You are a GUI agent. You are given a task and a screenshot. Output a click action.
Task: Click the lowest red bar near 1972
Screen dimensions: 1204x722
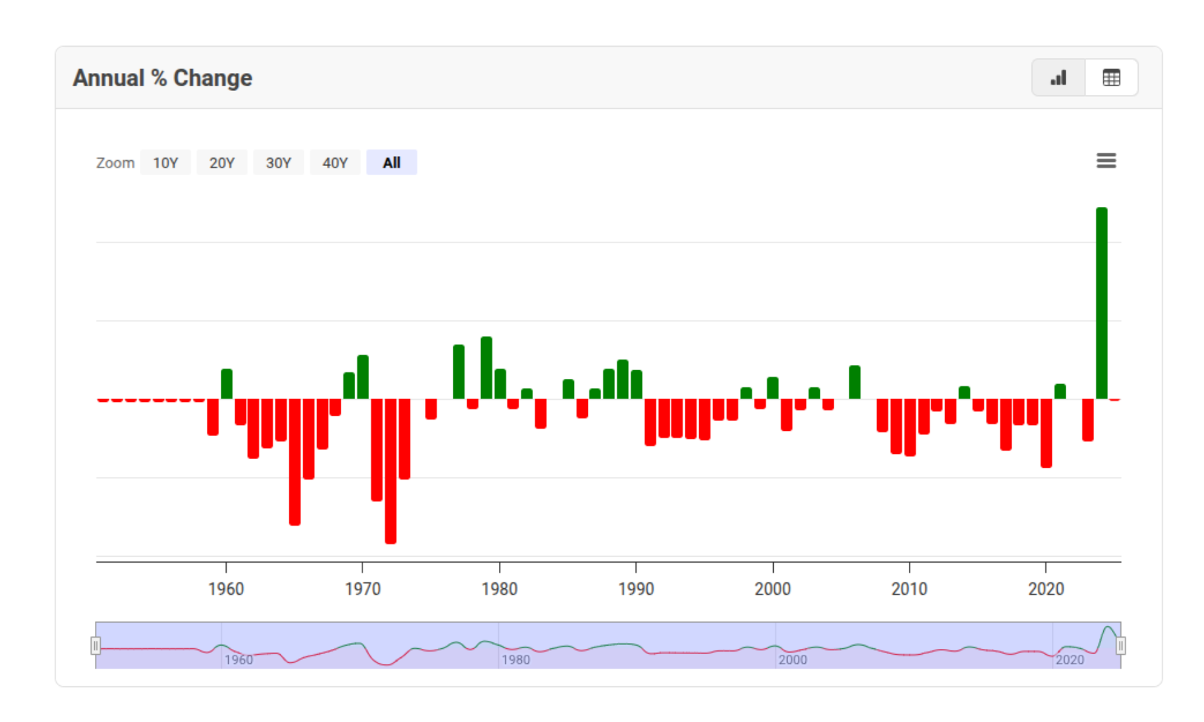pyautogui.click(x=390, y=471)
